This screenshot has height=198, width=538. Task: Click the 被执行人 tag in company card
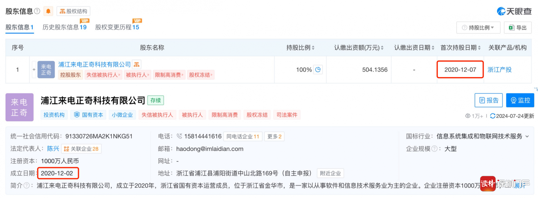point(192,115)
